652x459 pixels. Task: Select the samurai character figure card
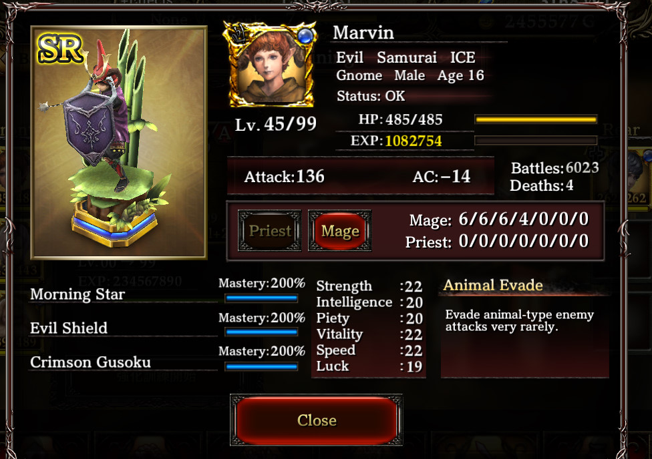[119, 143]
